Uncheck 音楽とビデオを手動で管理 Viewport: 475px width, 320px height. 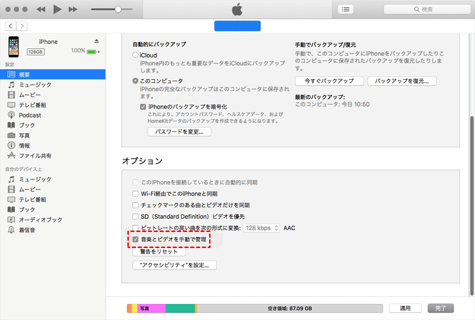coord(136,240)
